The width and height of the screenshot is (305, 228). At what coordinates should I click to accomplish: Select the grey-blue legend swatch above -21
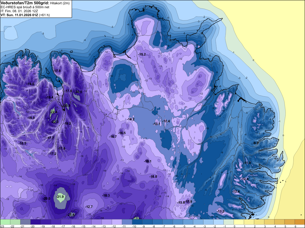25,222
